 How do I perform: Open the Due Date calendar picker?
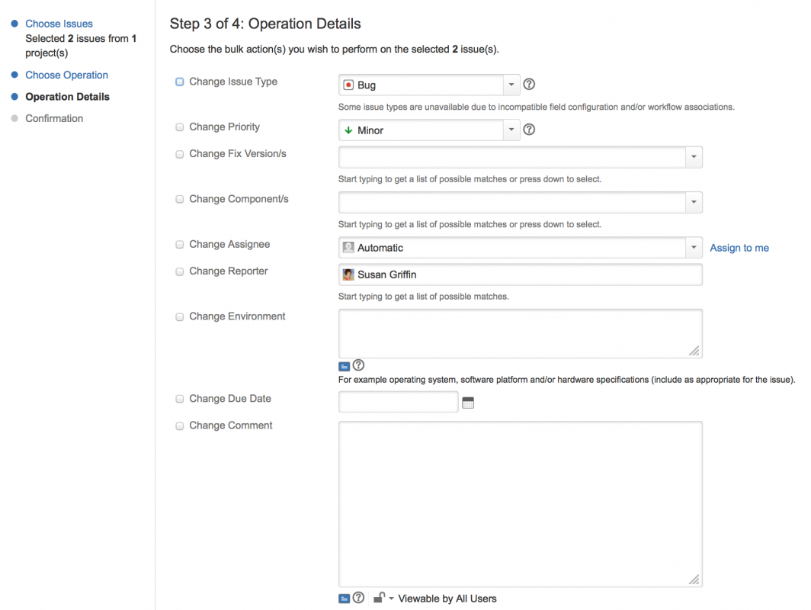point(468,403)
